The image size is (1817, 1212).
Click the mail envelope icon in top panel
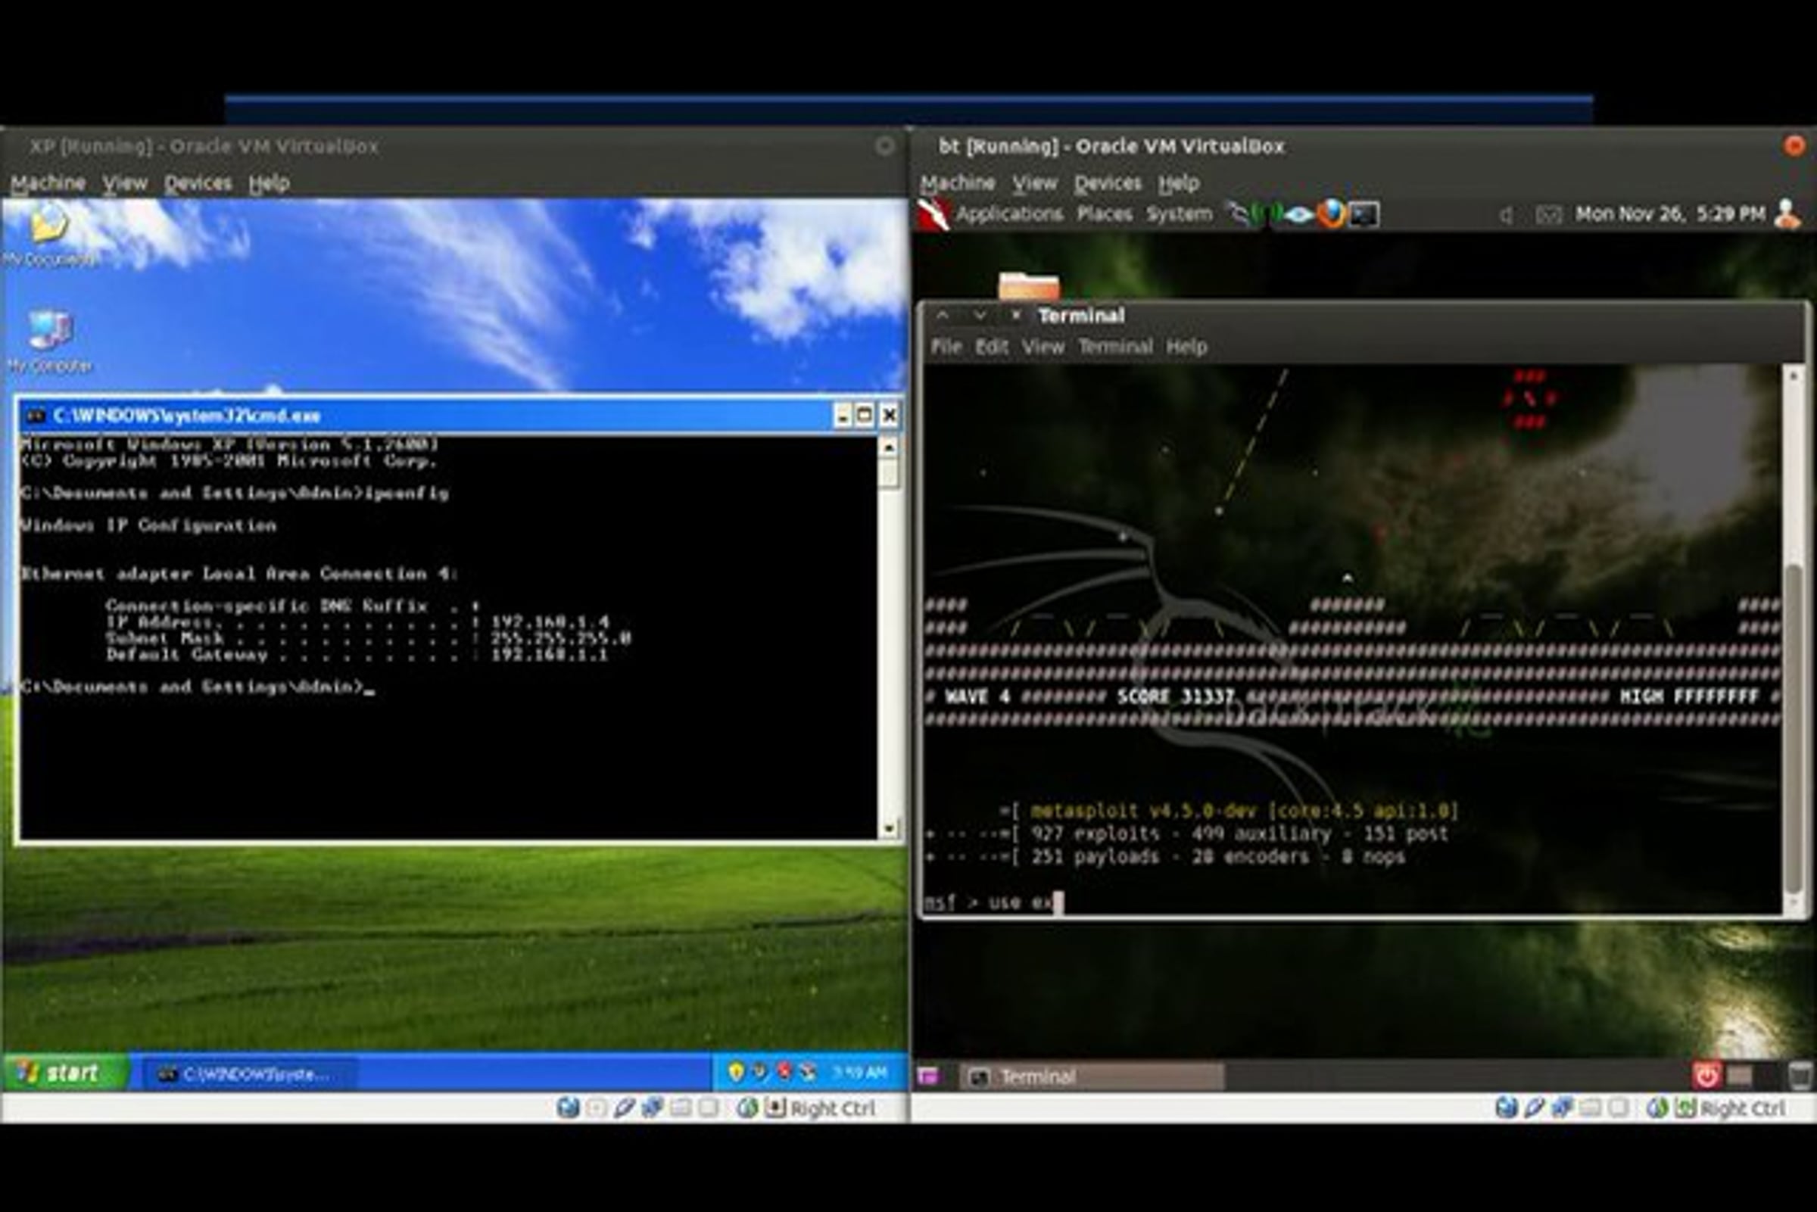tap(1548, 215)
